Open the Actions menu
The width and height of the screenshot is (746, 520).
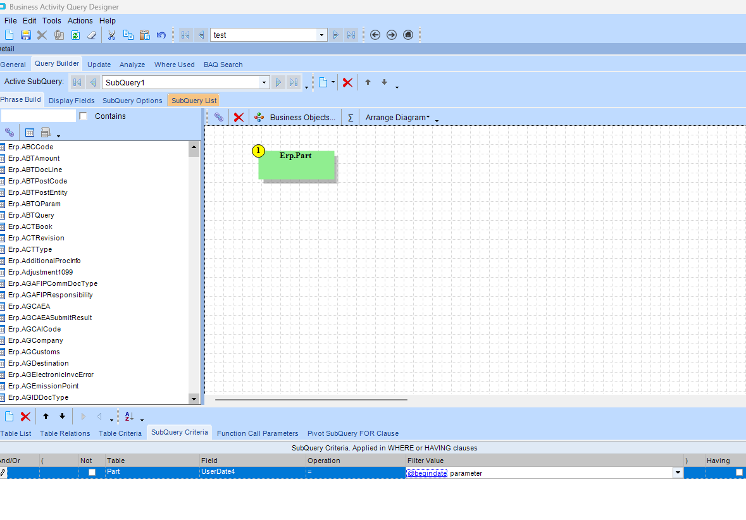coord(80,21)
